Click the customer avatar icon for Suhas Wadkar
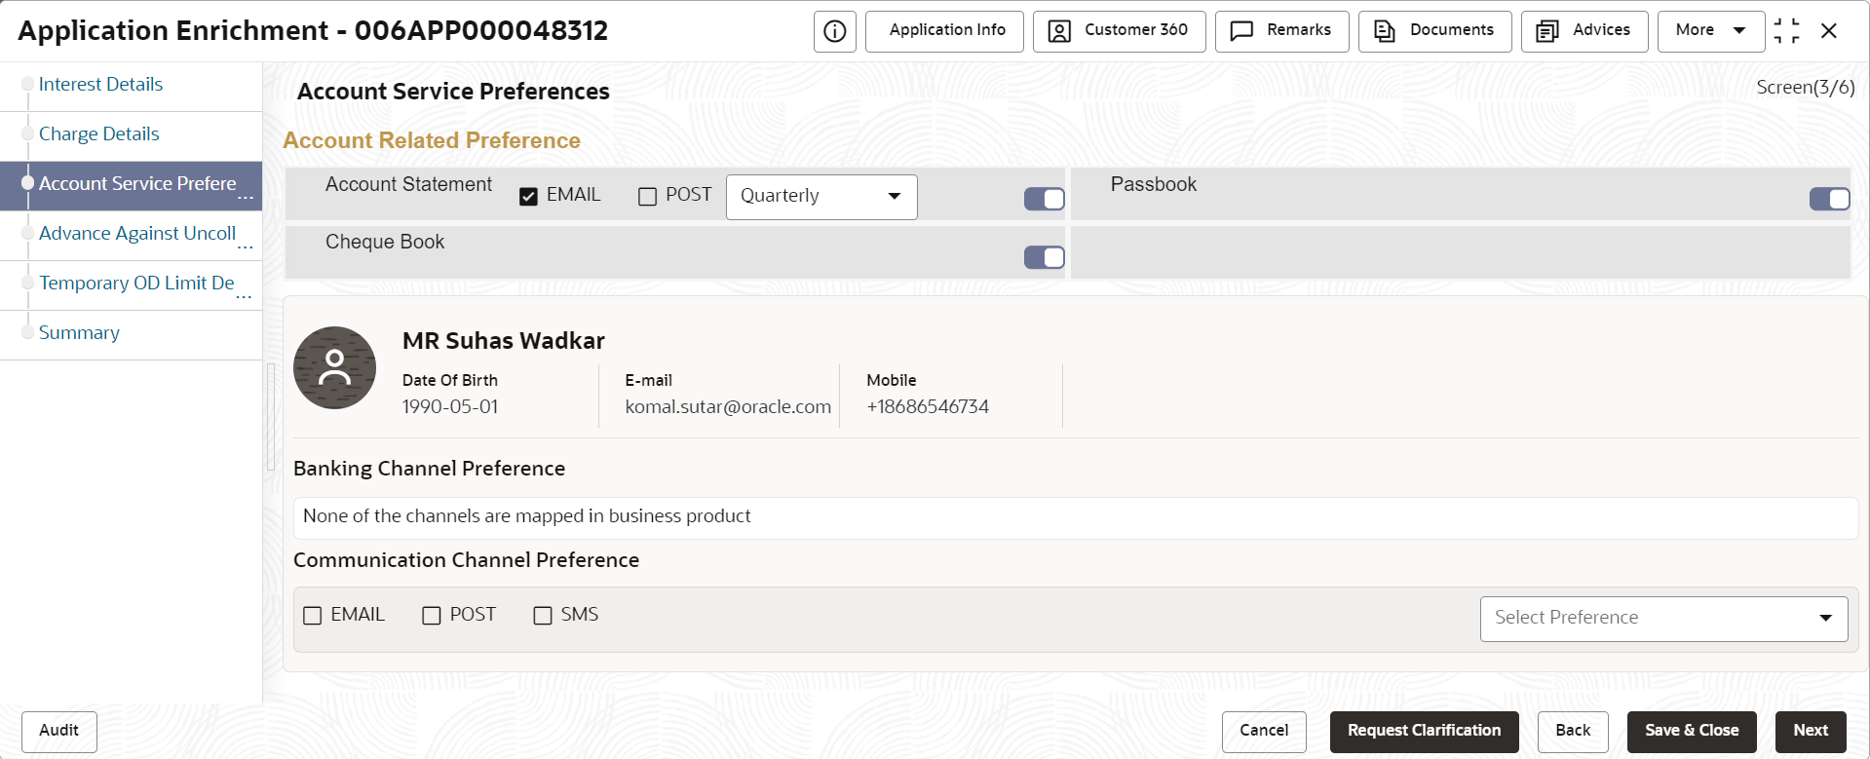1870x759 pixels. pos(335,367)
